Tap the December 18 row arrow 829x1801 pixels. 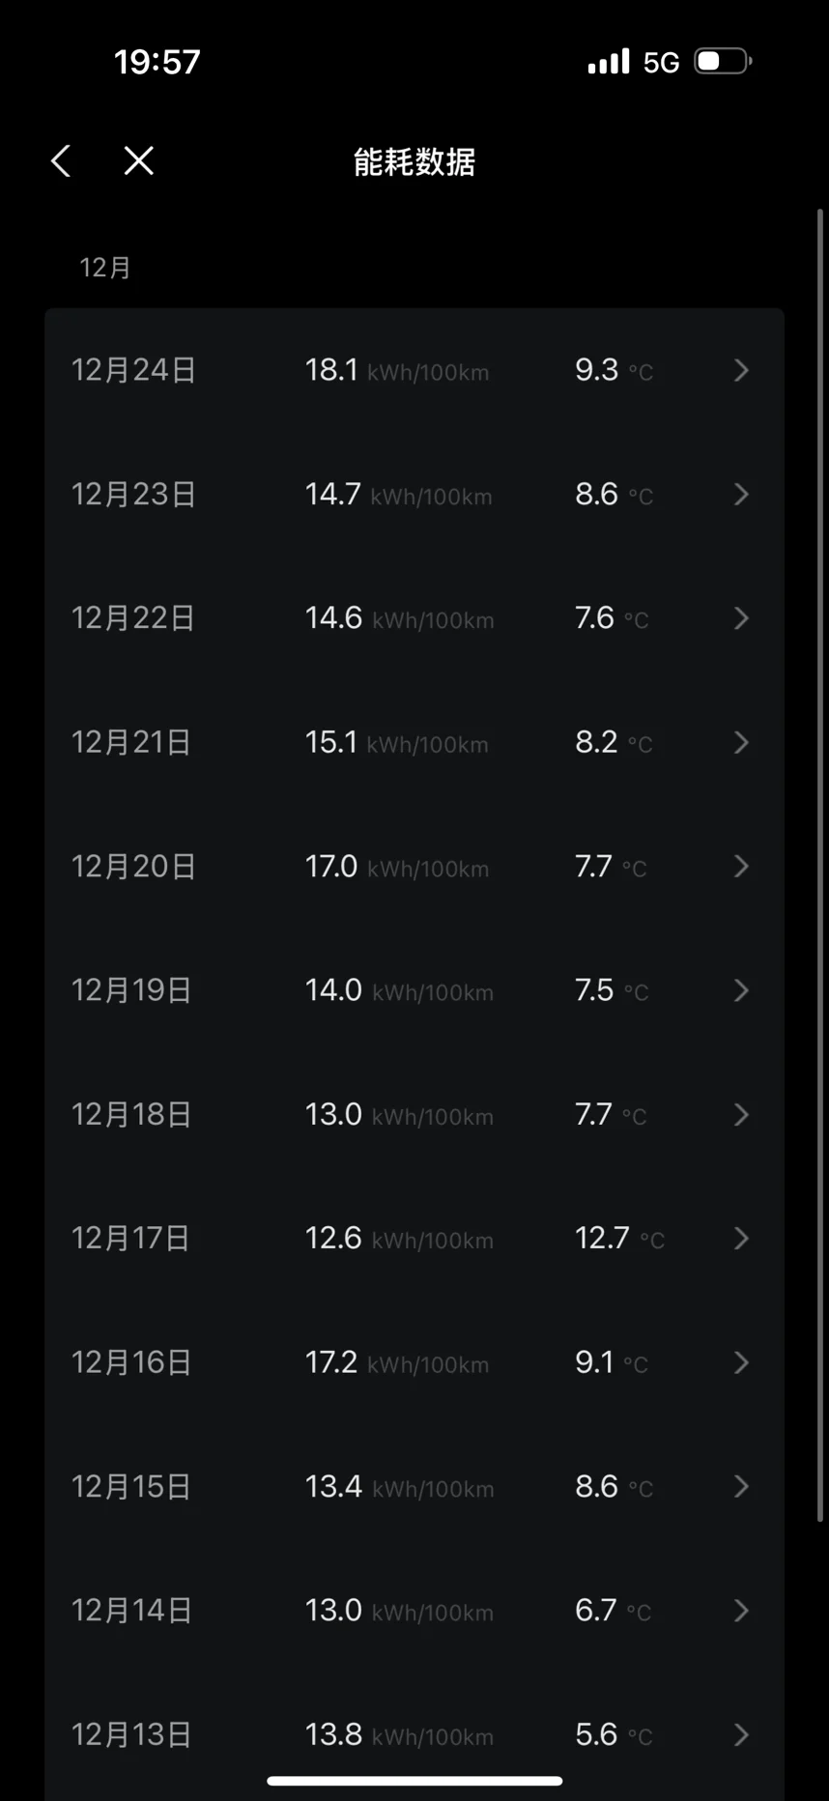point(741,1115)
